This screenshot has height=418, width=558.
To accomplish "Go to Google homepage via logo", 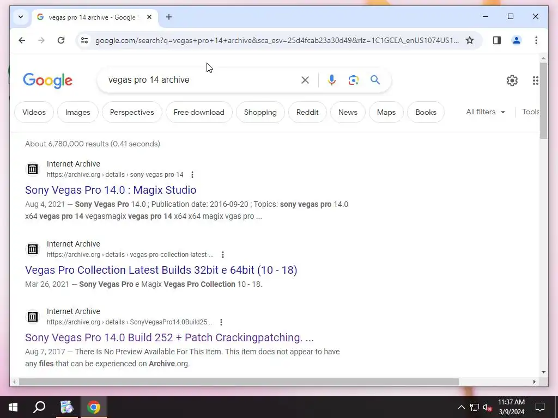I will [48, 81].
